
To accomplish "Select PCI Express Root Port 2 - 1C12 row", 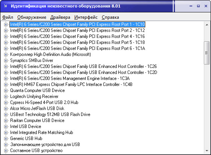I will click(77, 30).
